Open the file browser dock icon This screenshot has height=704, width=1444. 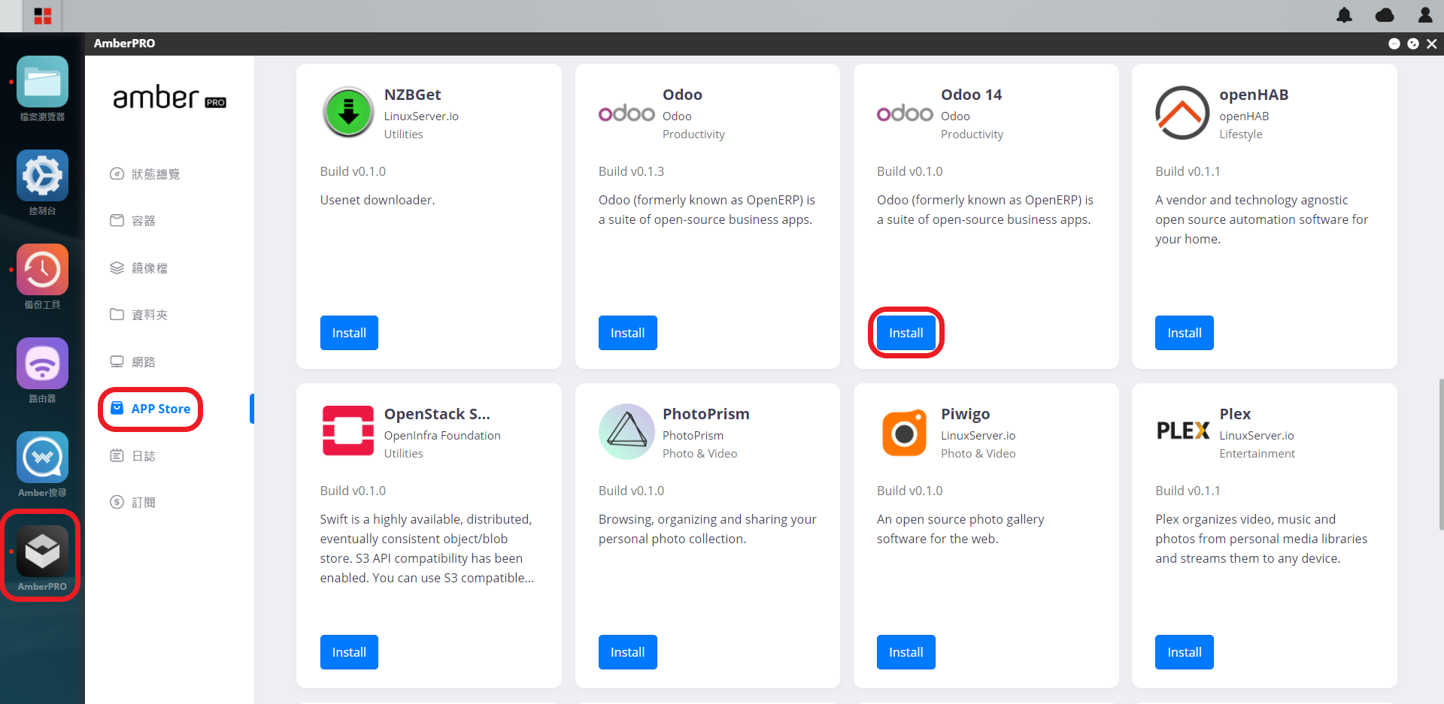tap(42, 81)
